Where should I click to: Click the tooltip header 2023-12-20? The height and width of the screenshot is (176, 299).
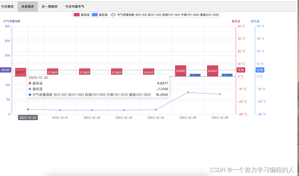pos(38,77)
